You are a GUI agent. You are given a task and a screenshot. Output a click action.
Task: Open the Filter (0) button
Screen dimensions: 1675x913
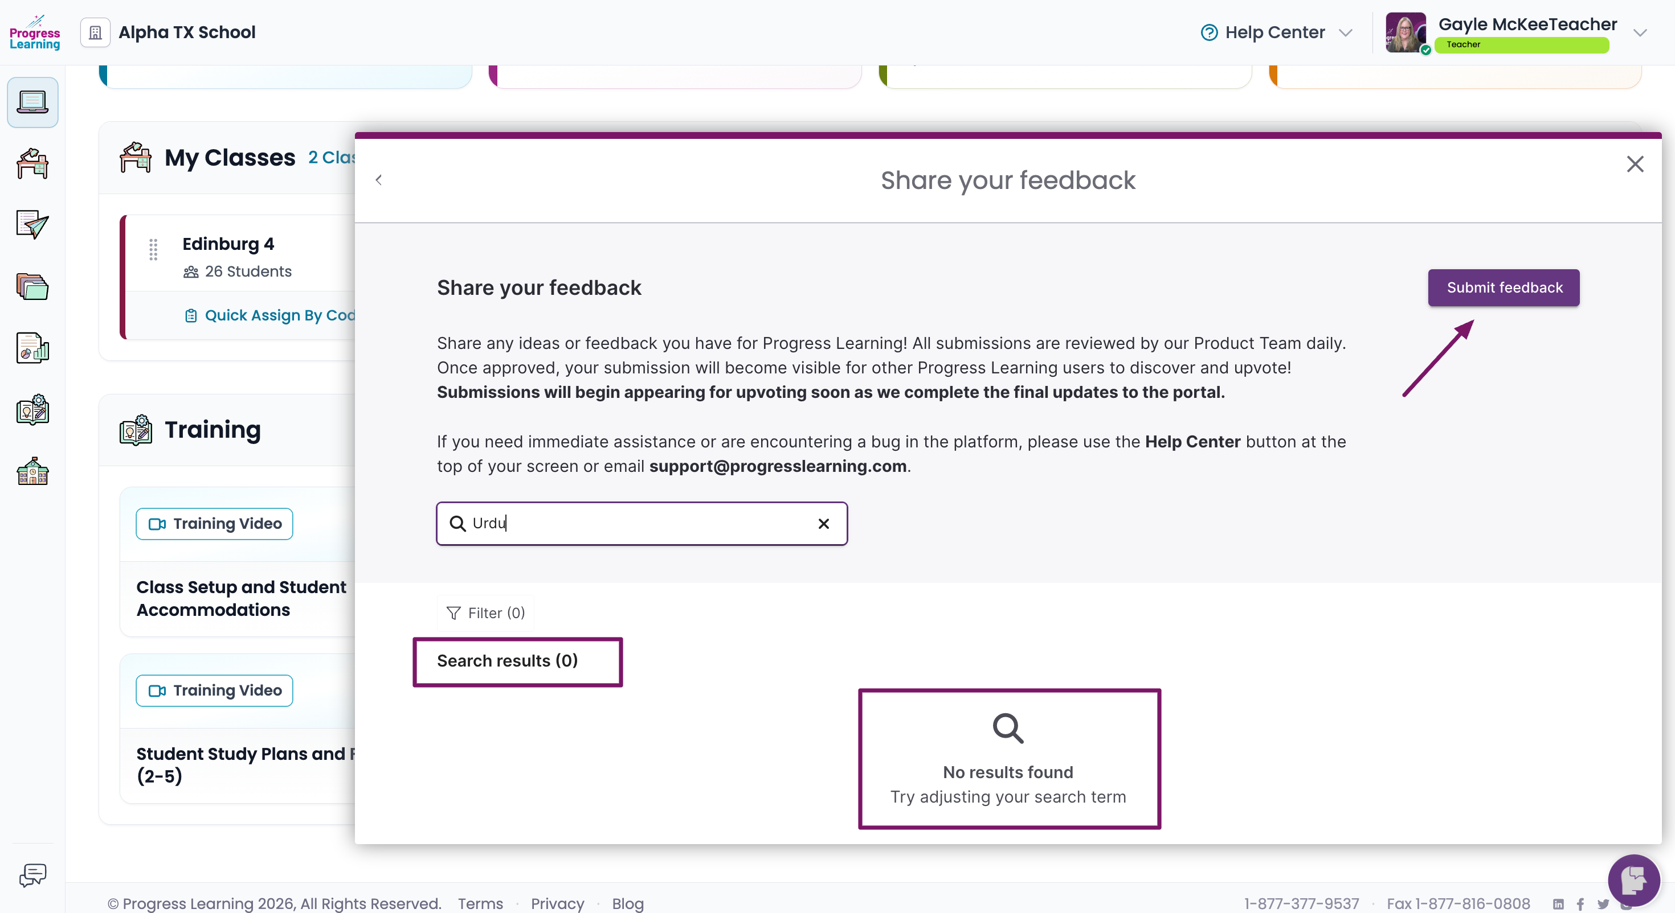coord(486,614)
